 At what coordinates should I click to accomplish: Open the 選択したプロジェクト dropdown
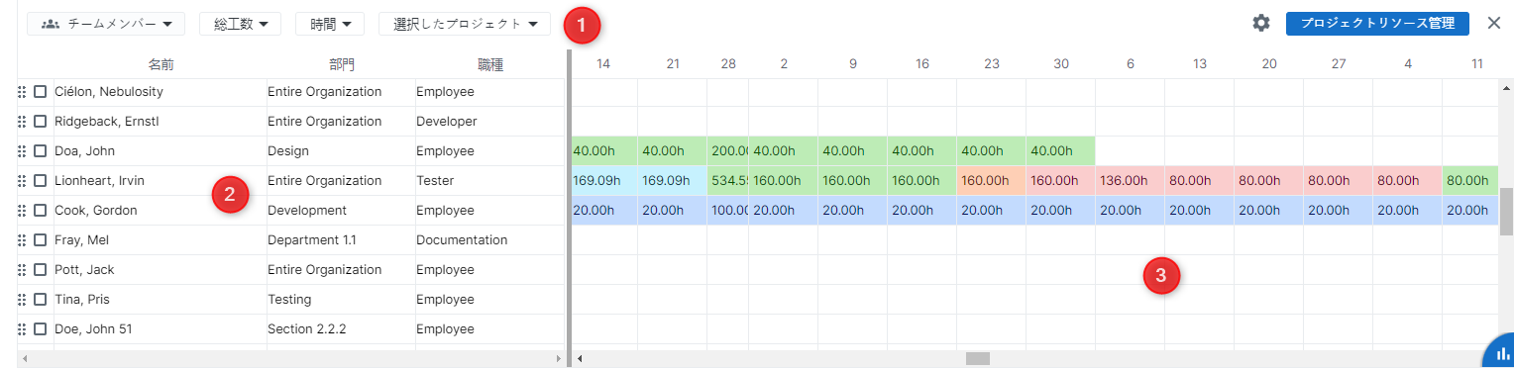coord(465,24)
